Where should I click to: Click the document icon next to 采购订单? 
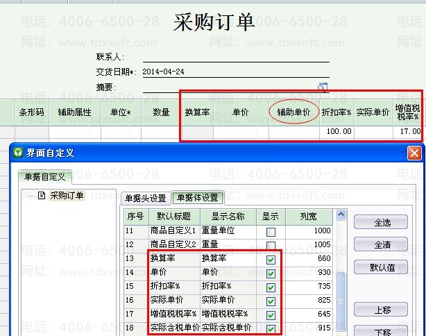[x=42, y=196]
